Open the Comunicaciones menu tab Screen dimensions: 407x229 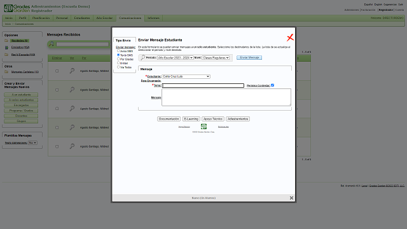point(130,18)
